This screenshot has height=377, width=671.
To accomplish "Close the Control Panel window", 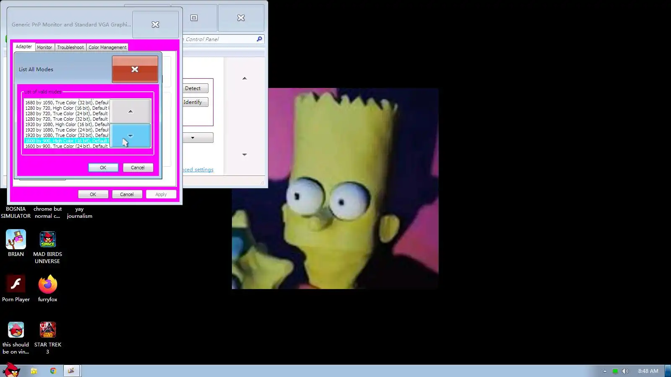I will tap(241, 18).
